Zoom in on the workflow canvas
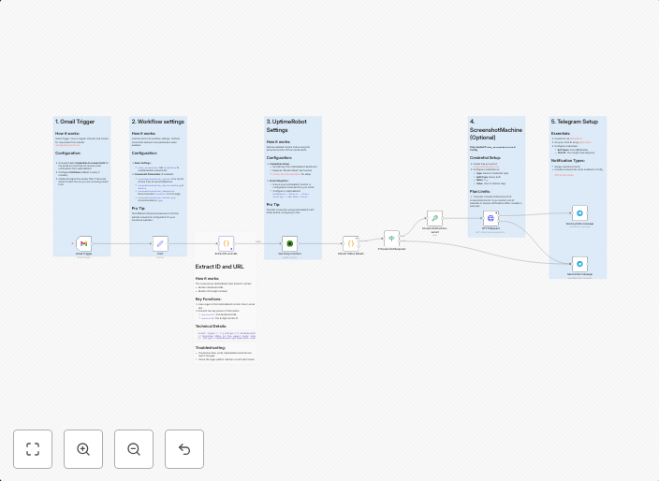Image resolution: width=659 pixels, height=481 pixels. click(x=83, y=449)
